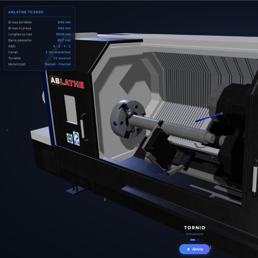The image size is (258, 258).
Task: Click the 'Barra passante' label
Action: [x=20, y=40]
